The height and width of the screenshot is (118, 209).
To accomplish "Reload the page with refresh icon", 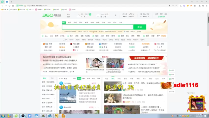I will coord(9,6).
